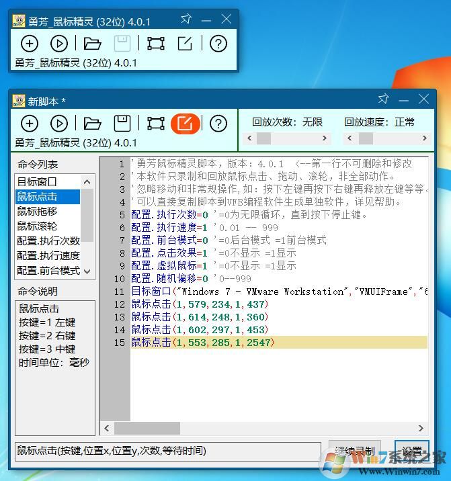Click script line 9 配置.虚拟鼠标=1
The width and height of the screenshot is (451, 481).
click(214, 266)
